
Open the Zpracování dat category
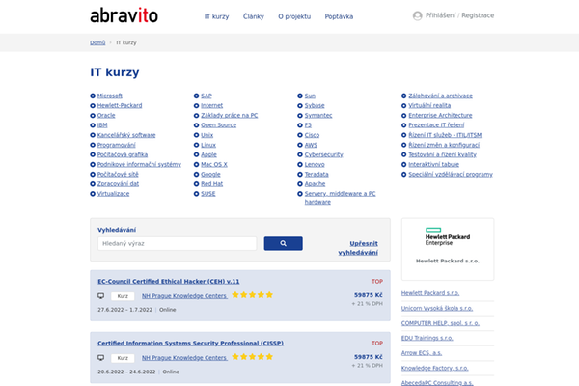tap(118, 184)
